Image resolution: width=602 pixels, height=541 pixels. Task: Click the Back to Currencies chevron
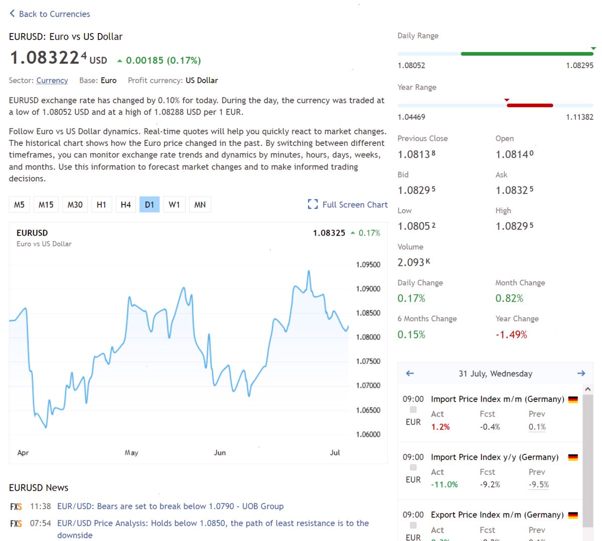click(12, 14)
